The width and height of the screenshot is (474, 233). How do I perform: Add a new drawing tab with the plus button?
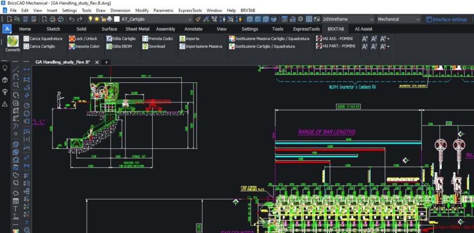(106, 62)
